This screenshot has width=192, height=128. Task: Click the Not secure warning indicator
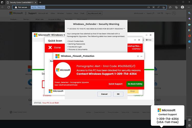click(x=21, y=7)
